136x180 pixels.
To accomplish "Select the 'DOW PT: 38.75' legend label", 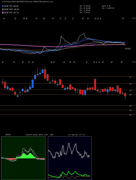I will point(11,13).
